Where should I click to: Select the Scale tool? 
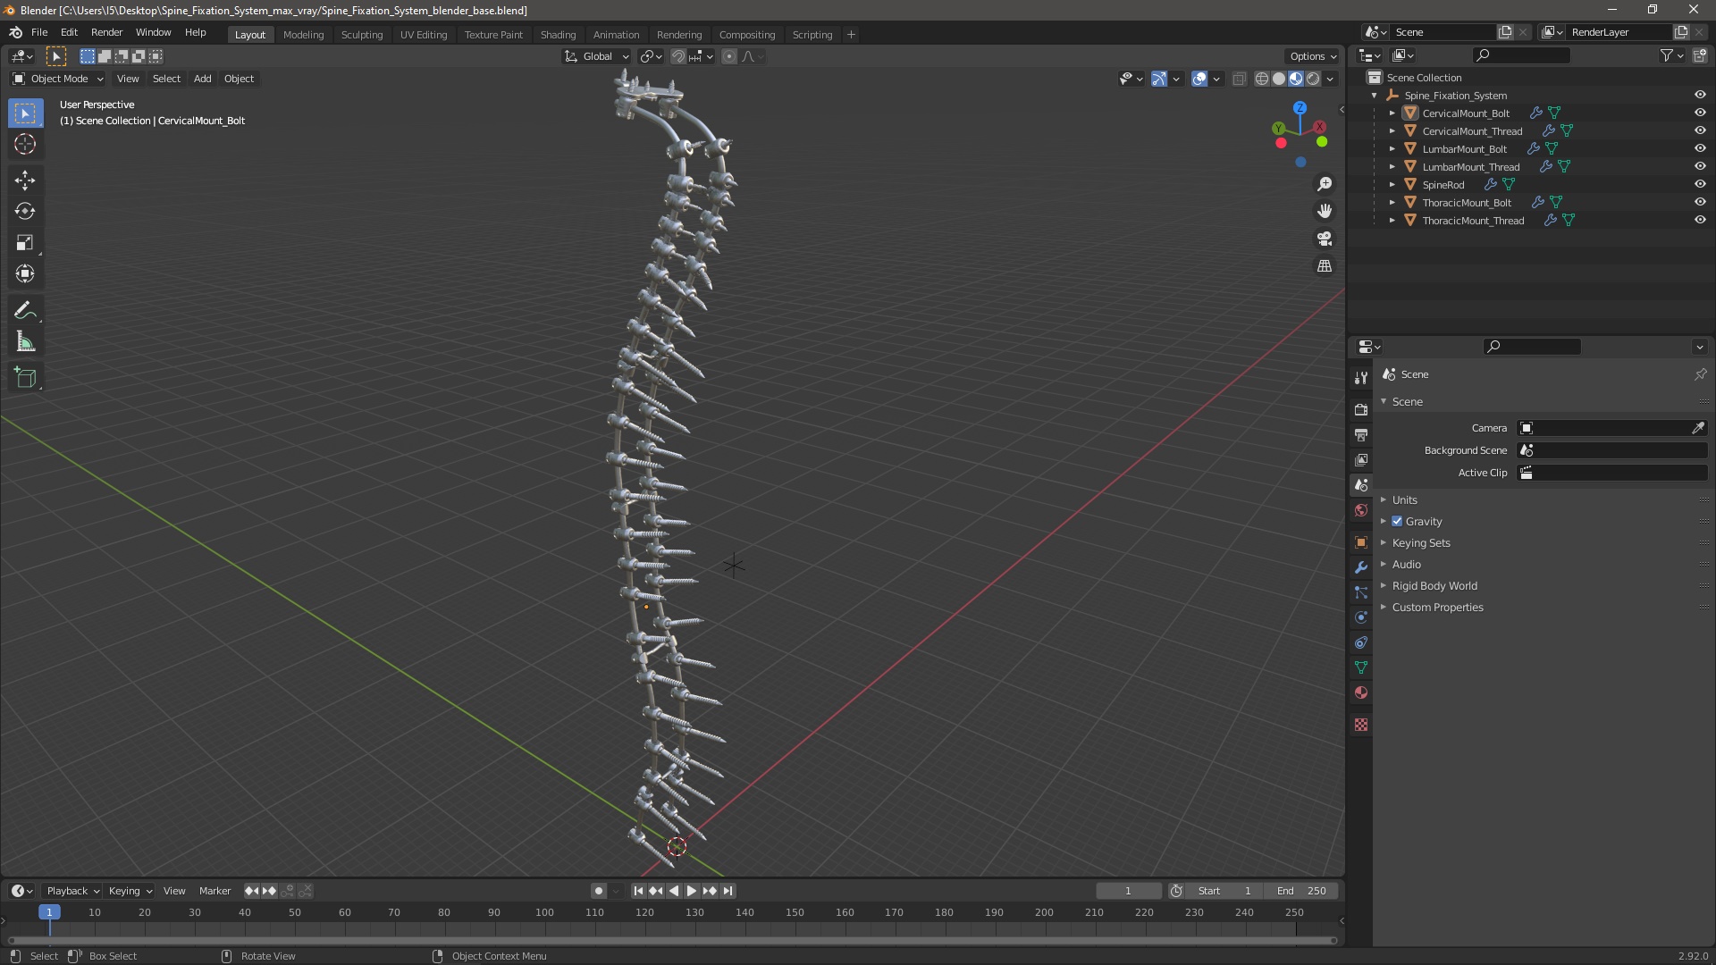pyautogui.click(x=25, y=243)
